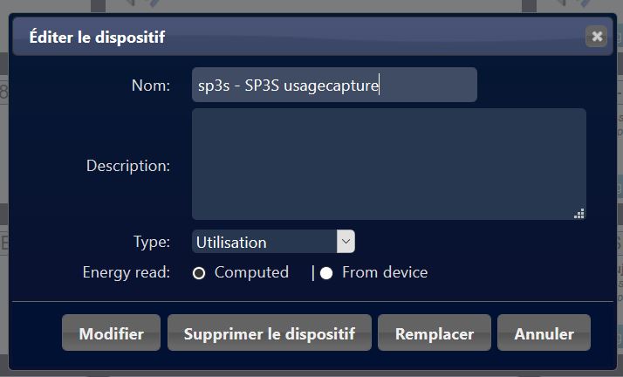Click into the Nom text field
Viewport: 623px width, 377px height.
(334, 85)
